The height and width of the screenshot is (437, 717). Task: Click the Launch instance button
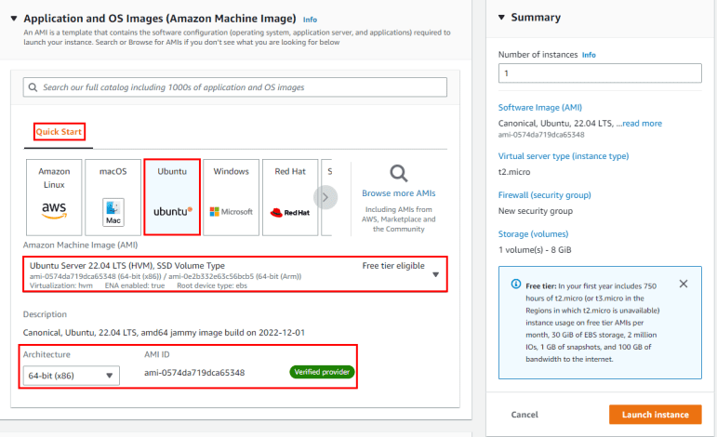(655, 415)
